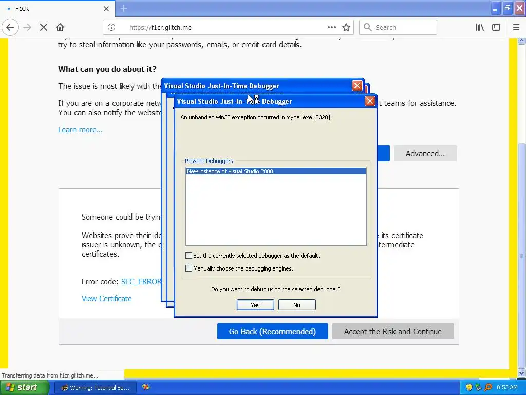Open a new tab with plus button

click(124, 8)
